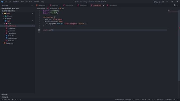Click the style folder icon
Image resolution: width=180 pixels, height=101 pixels.
tap(6, 21)
